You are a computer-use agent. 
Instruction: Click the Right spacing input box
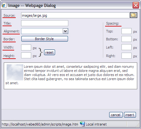click(x=127, y=56)
